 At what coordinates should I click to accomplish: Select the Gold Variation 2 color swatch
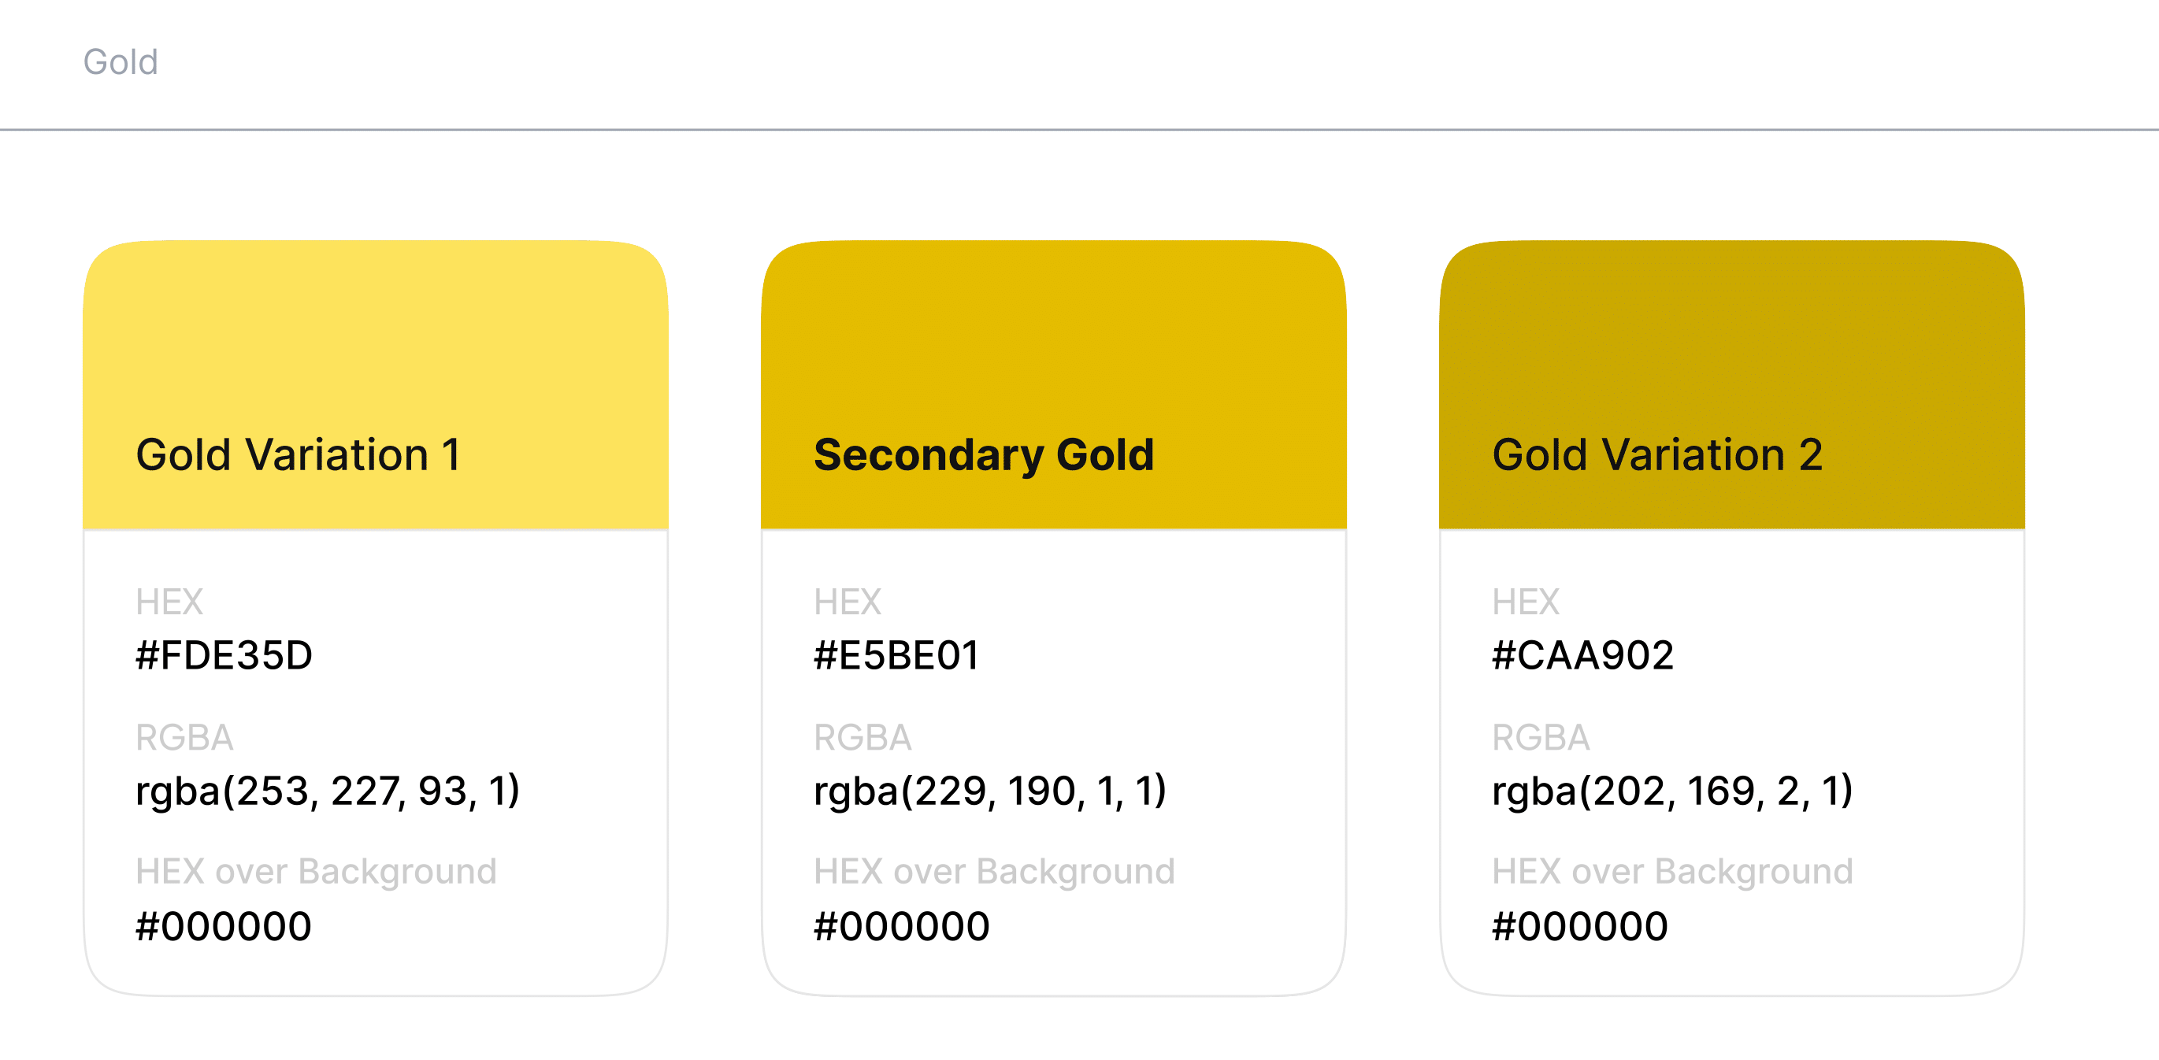tap(1731, 335)
